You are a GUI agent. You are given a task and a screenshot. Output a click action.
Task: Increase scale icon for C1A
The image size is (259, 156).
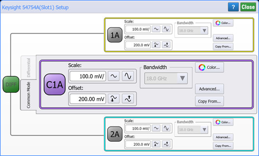[128, 76]
